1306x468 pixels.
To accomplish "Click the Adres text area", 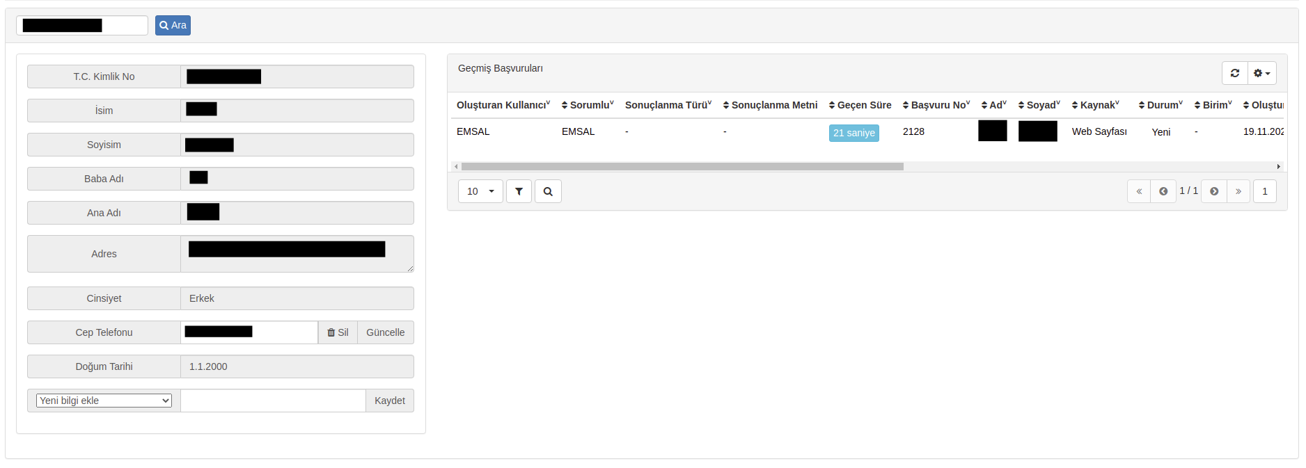I will [x=297, y=254].
